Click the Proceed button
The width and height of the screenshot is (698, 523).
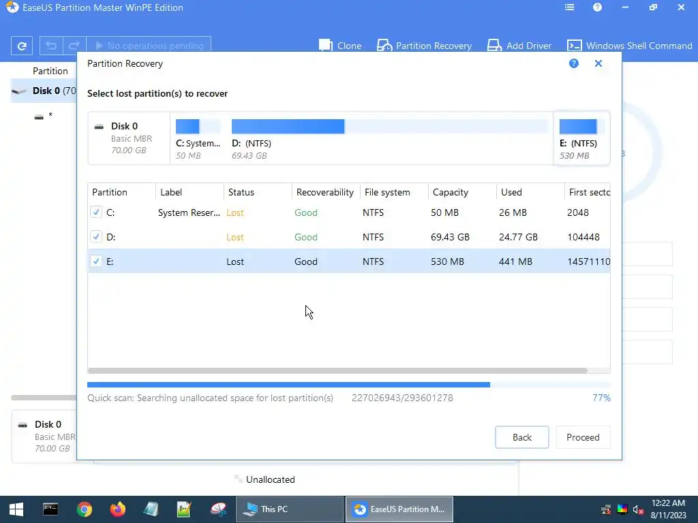pos(583,437)
